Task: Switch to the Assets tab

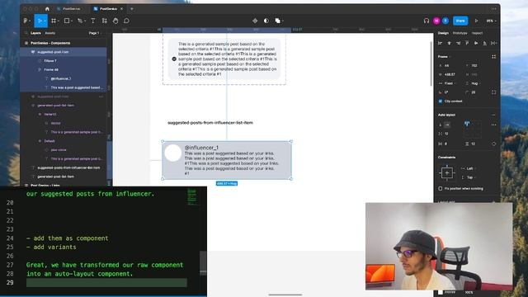Action: pyautogui.click(x=49, y=33)
